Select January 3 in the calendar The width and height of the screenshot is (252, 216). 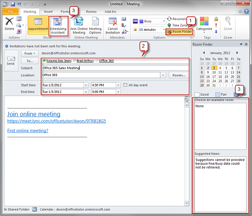(214, 68)
